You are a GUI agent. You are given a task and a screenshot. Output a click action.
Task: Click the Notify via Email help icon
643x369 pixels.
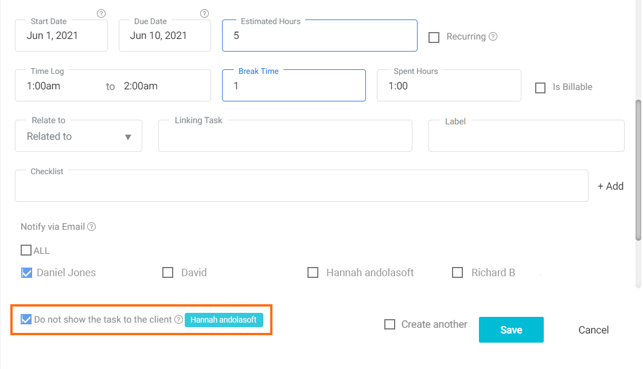coord(91,227)
